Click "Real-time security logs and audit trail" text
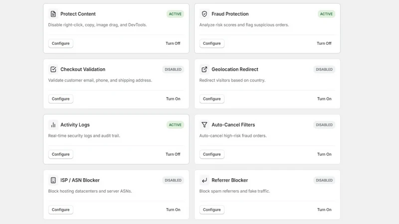 coord(84,135)
